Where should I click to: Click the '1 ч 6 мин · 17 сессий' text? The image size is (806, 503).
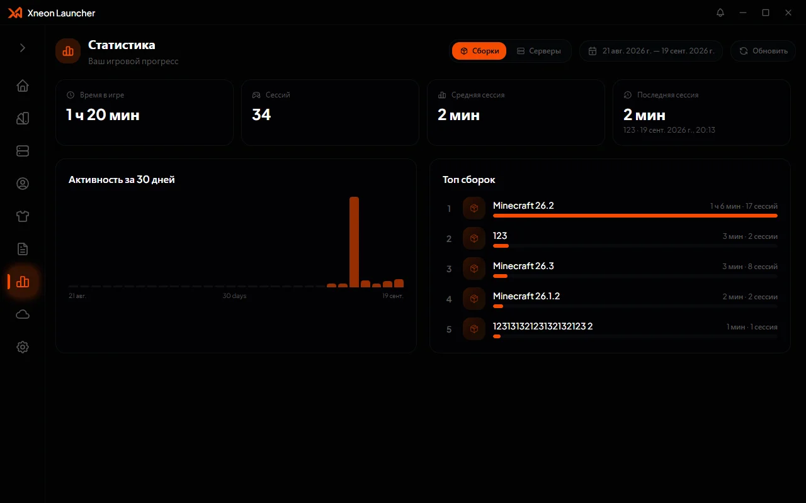(x=744, y=206)
